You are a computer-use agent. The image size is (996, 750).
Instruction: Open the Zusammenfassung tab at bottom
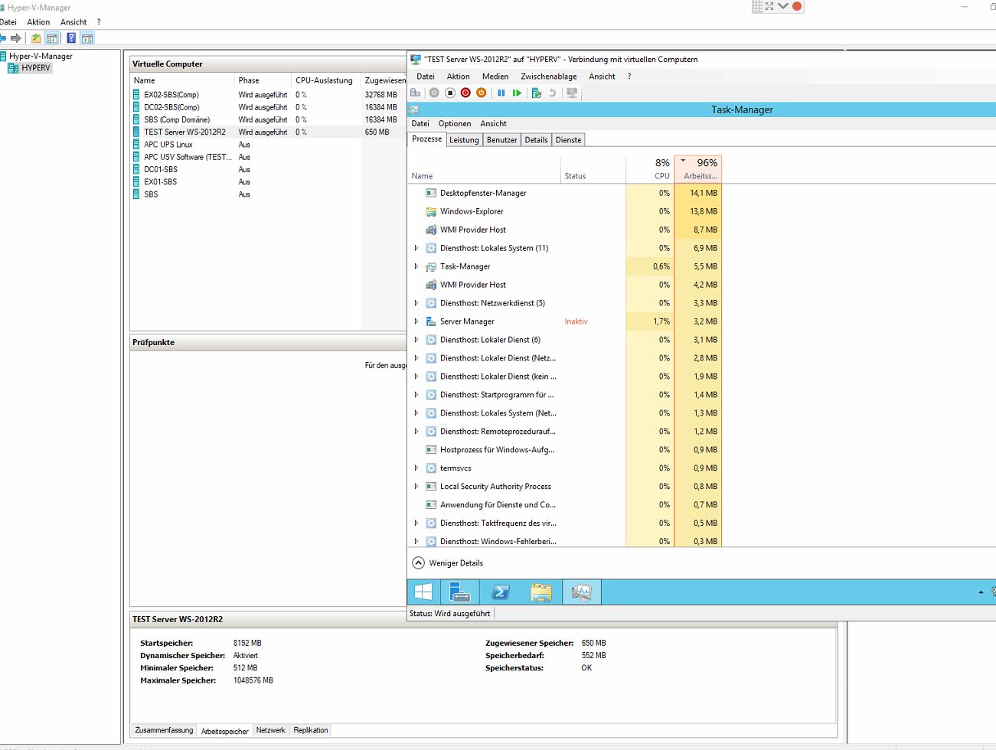(164, 730)
